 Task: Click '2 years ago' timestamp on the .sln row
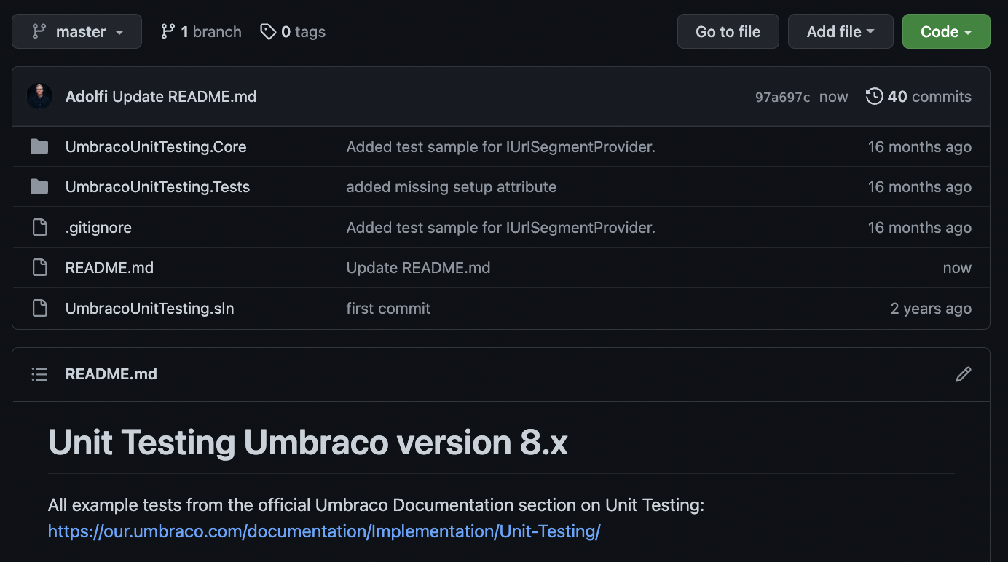[931, 309]
